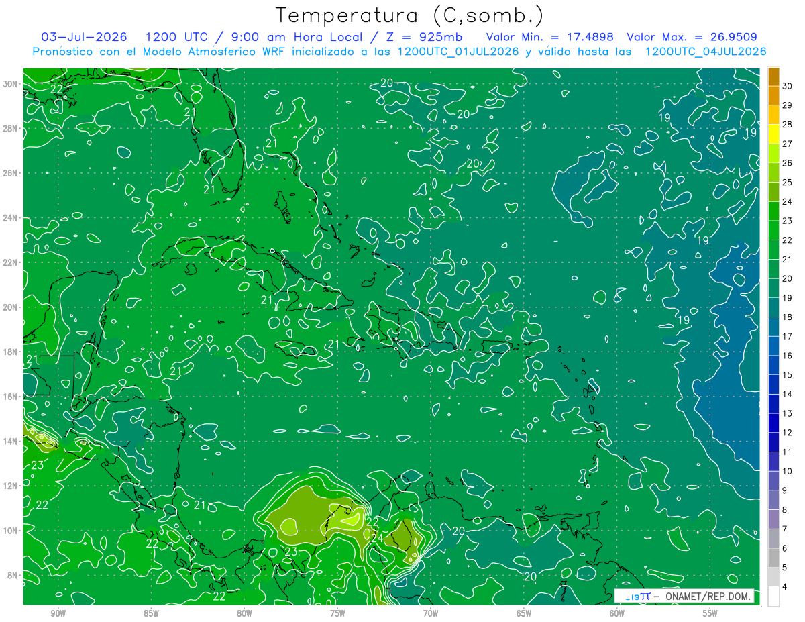Click the 60W longitude axis label
The height and width of the screenshot is (622, 805).
pos(617,613)
